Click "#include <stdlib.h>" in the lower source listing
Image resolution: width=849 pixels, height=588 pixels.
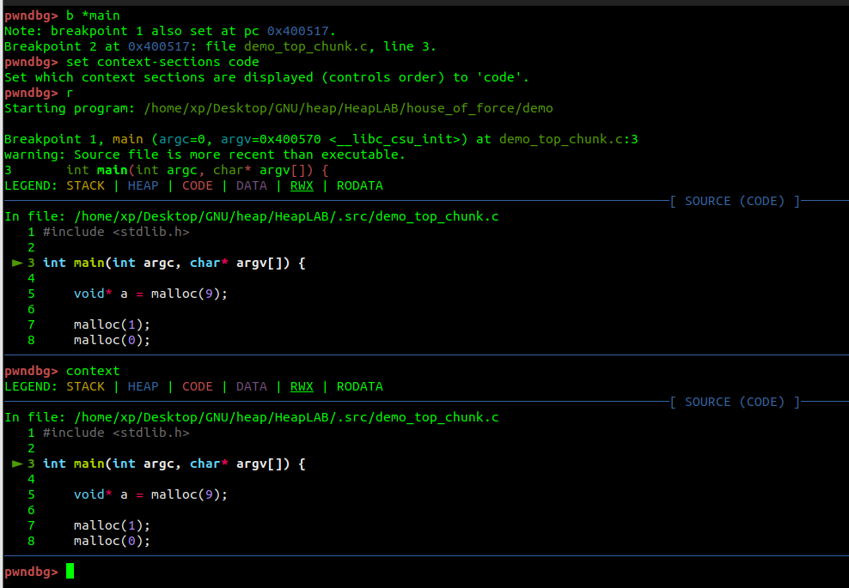click(116, 433)
